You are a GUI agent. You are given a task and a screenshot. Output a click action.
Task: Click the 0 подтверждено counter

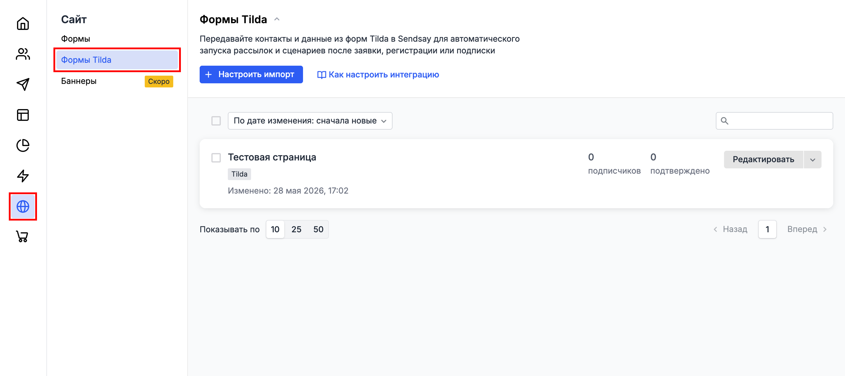click(x=680, y=164)
